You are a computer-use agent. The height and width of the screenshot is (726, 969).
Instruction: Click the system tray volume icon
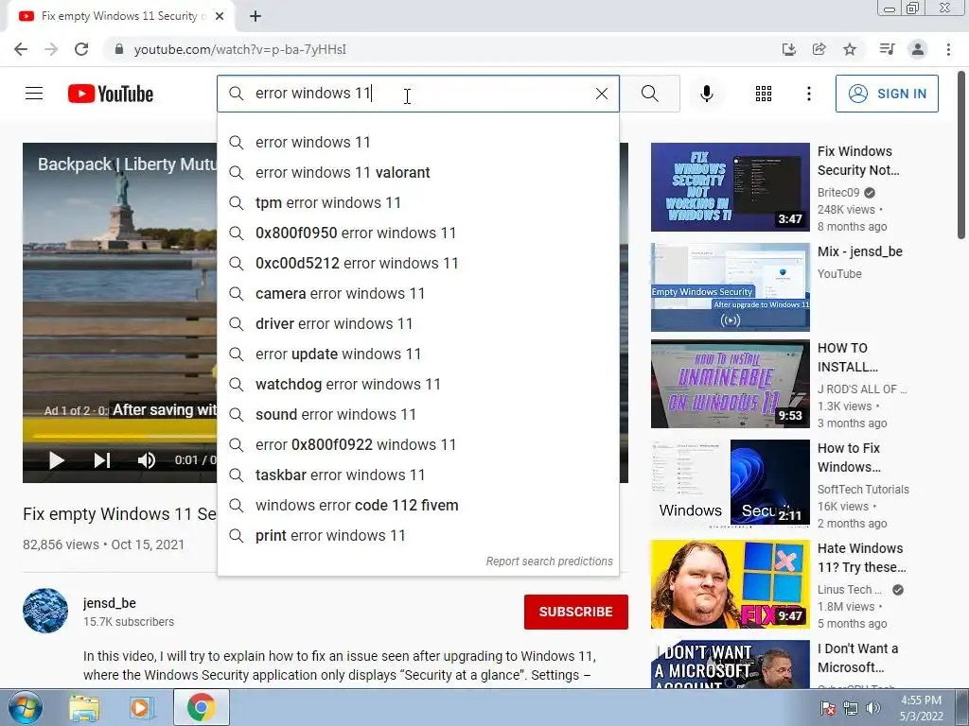tap(873, 708)
